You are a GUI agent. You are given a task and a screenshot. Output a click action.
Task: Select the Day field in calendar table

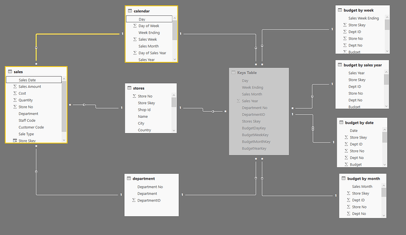click(x=149, y=19)
